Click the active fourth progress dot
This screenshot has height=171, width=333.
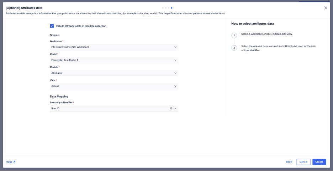171,8
